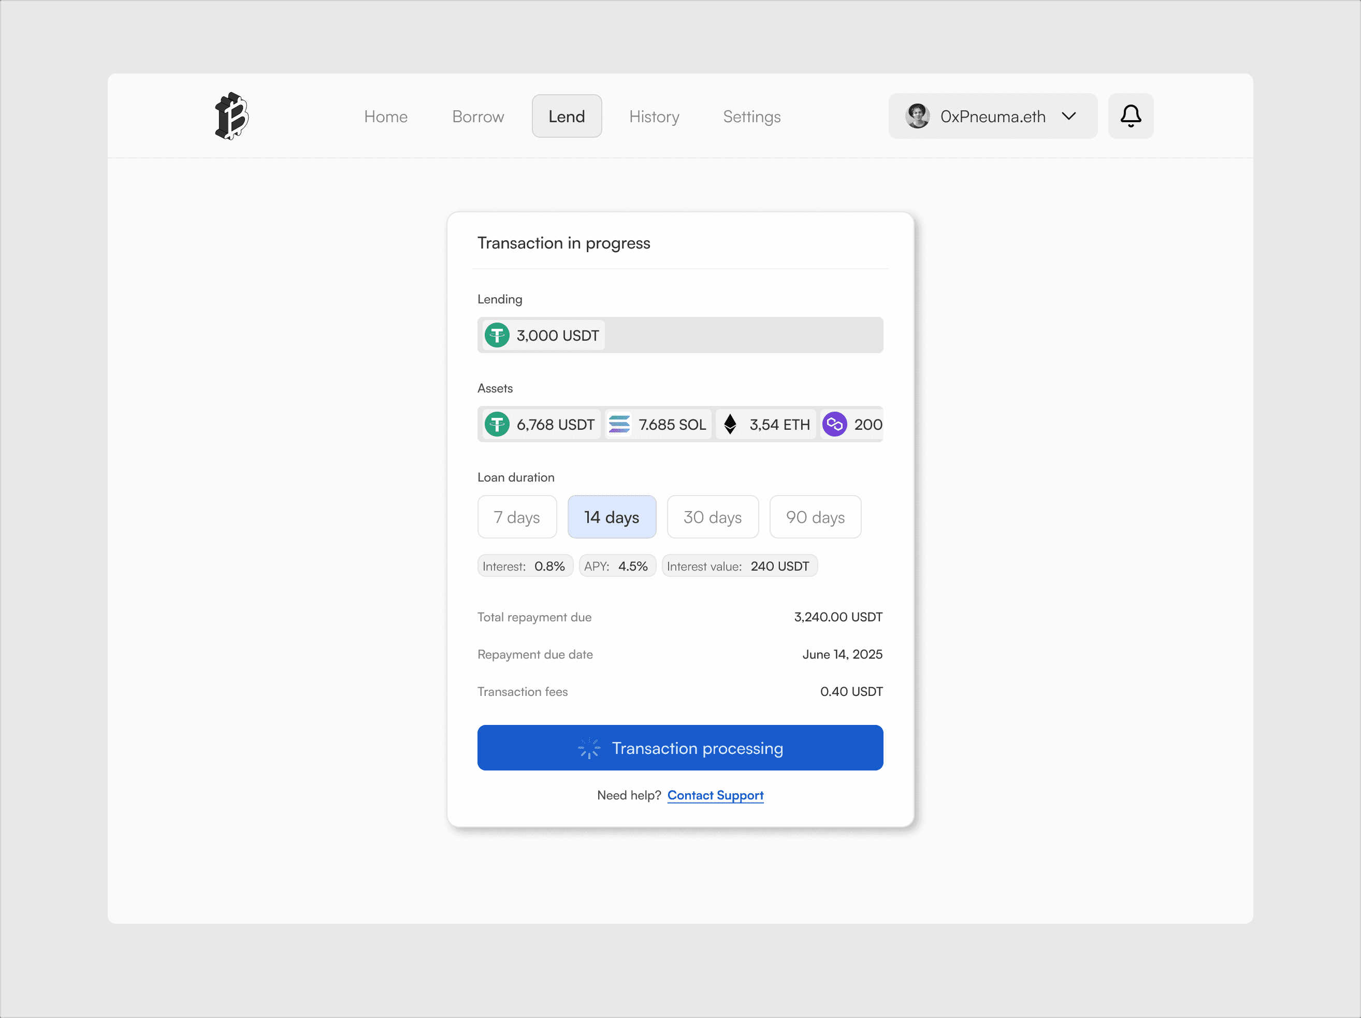Open the History section
The image size is (1361, 1018).
[x=654, y=117]
